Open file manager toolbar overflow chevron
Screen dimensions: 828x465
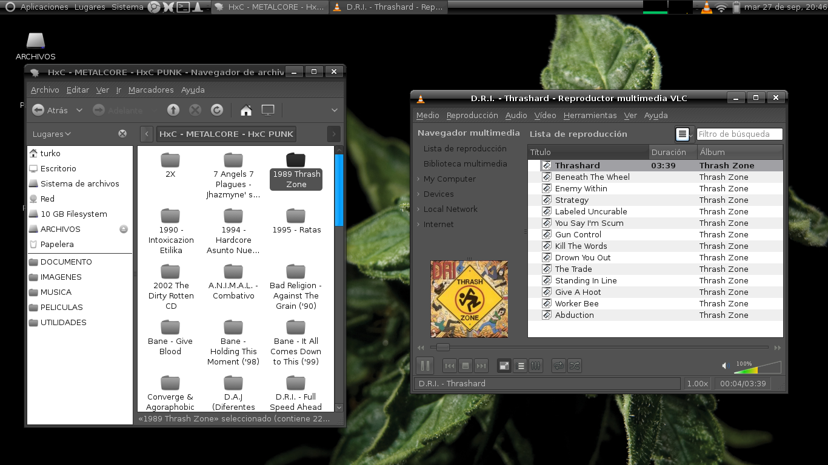coord(334,110)
